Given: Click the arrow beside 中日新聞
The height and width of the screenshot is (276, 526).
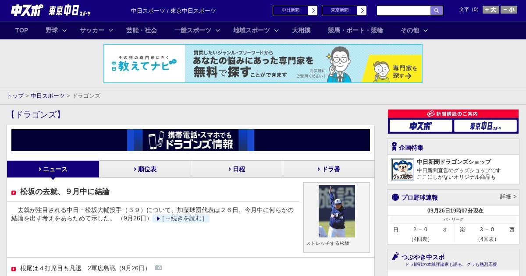Looking at the screenshot, I should (x=313, y=11).
